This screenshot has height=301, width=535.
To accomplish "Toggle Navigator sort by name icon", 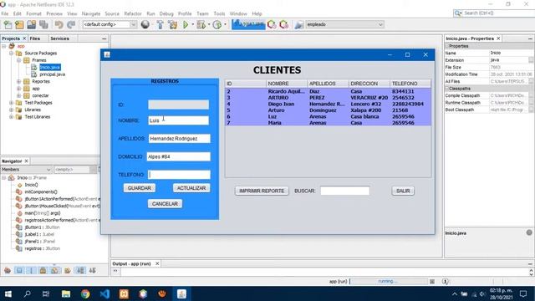I will [80, 270].
